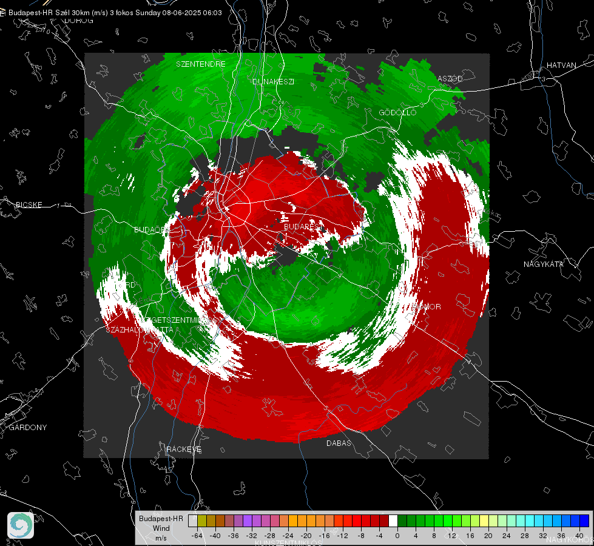Click the 'Budapest-HR' text in the legend
Screen dimensions: 594x546
coord(161,518)
